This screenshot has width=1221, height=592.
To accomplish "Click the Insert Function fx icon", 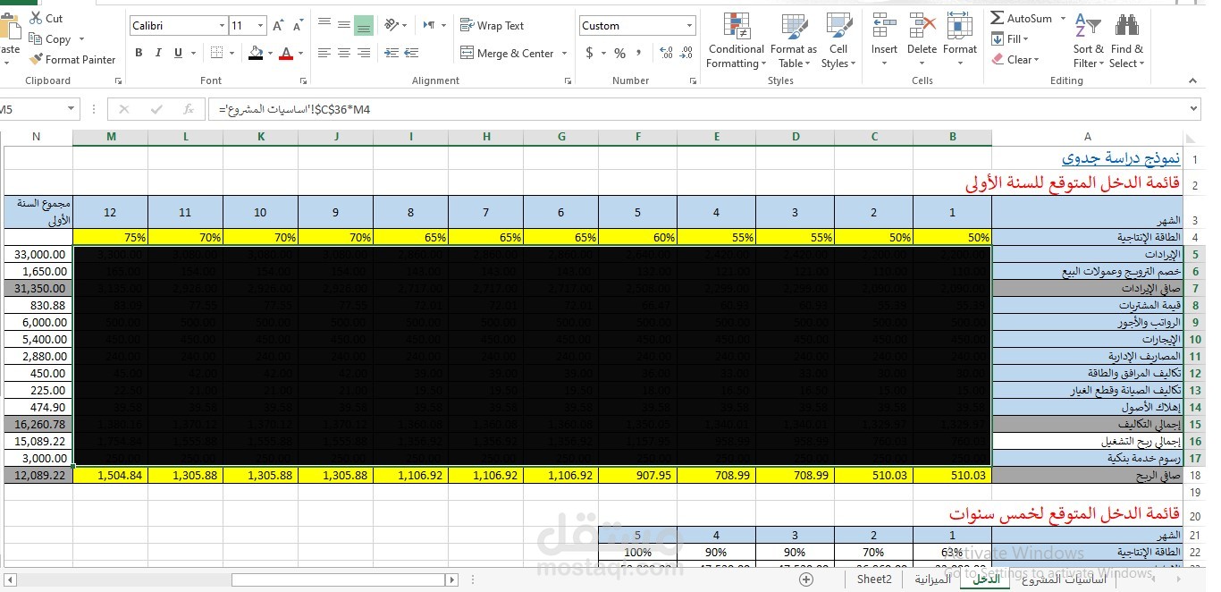I will 189,109.
